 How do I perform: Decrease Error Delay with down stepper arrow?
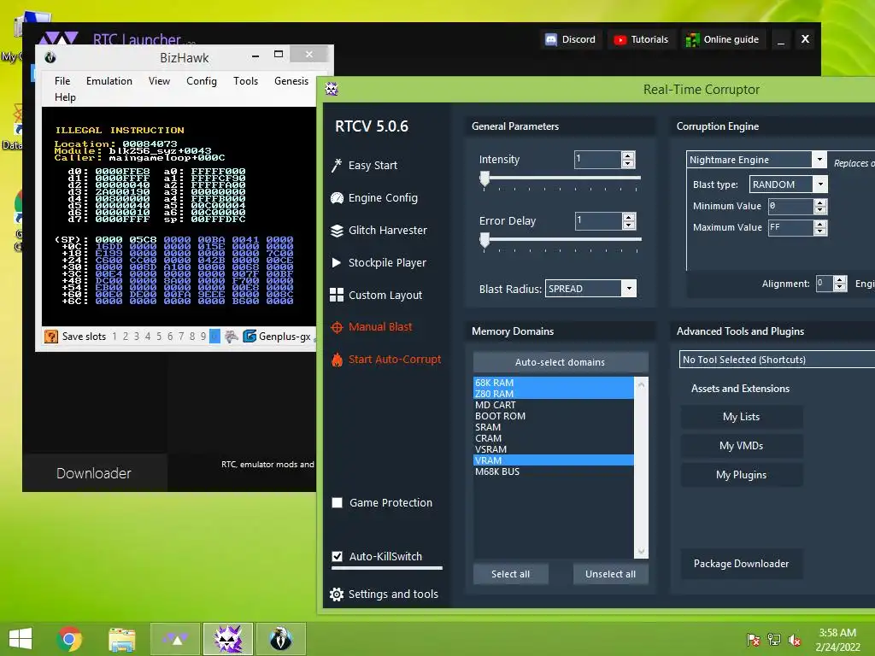(x=629, y=225)
